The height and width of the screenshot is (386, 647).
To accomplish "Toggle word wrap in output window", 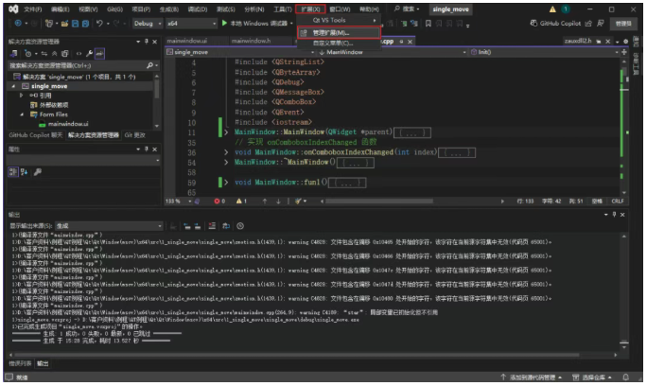I will click(x=226, y=226).
